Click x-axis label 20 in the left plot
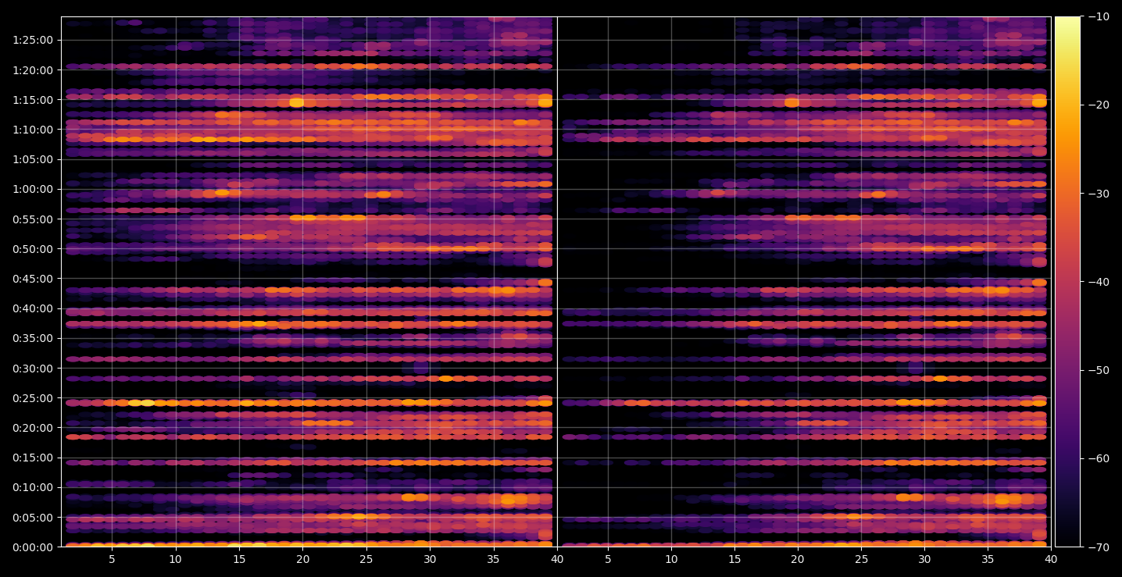 pos(302,560)
